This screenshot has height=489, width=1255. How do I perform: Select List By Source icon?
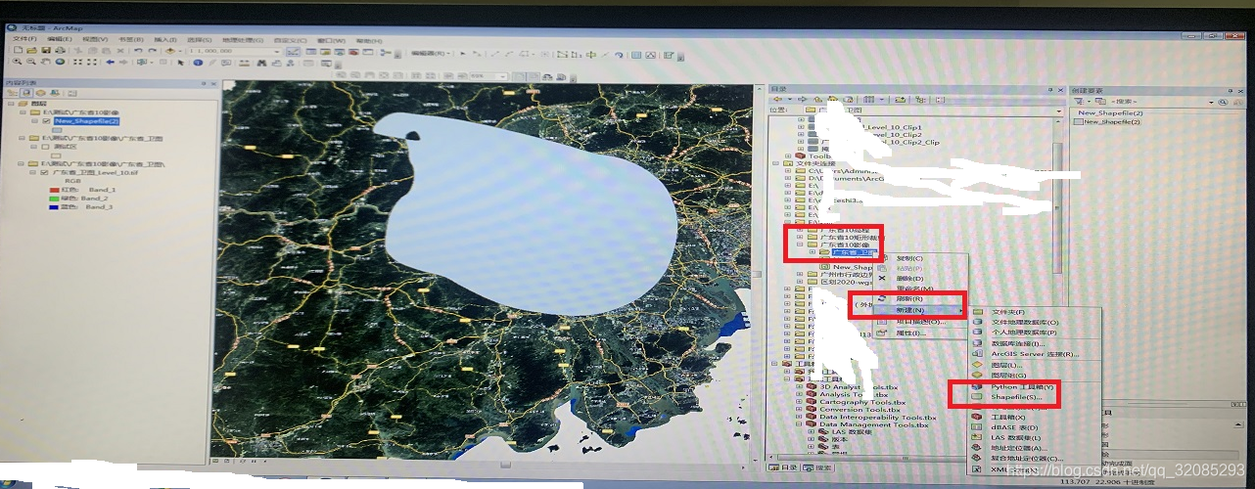tap(26, 93)
